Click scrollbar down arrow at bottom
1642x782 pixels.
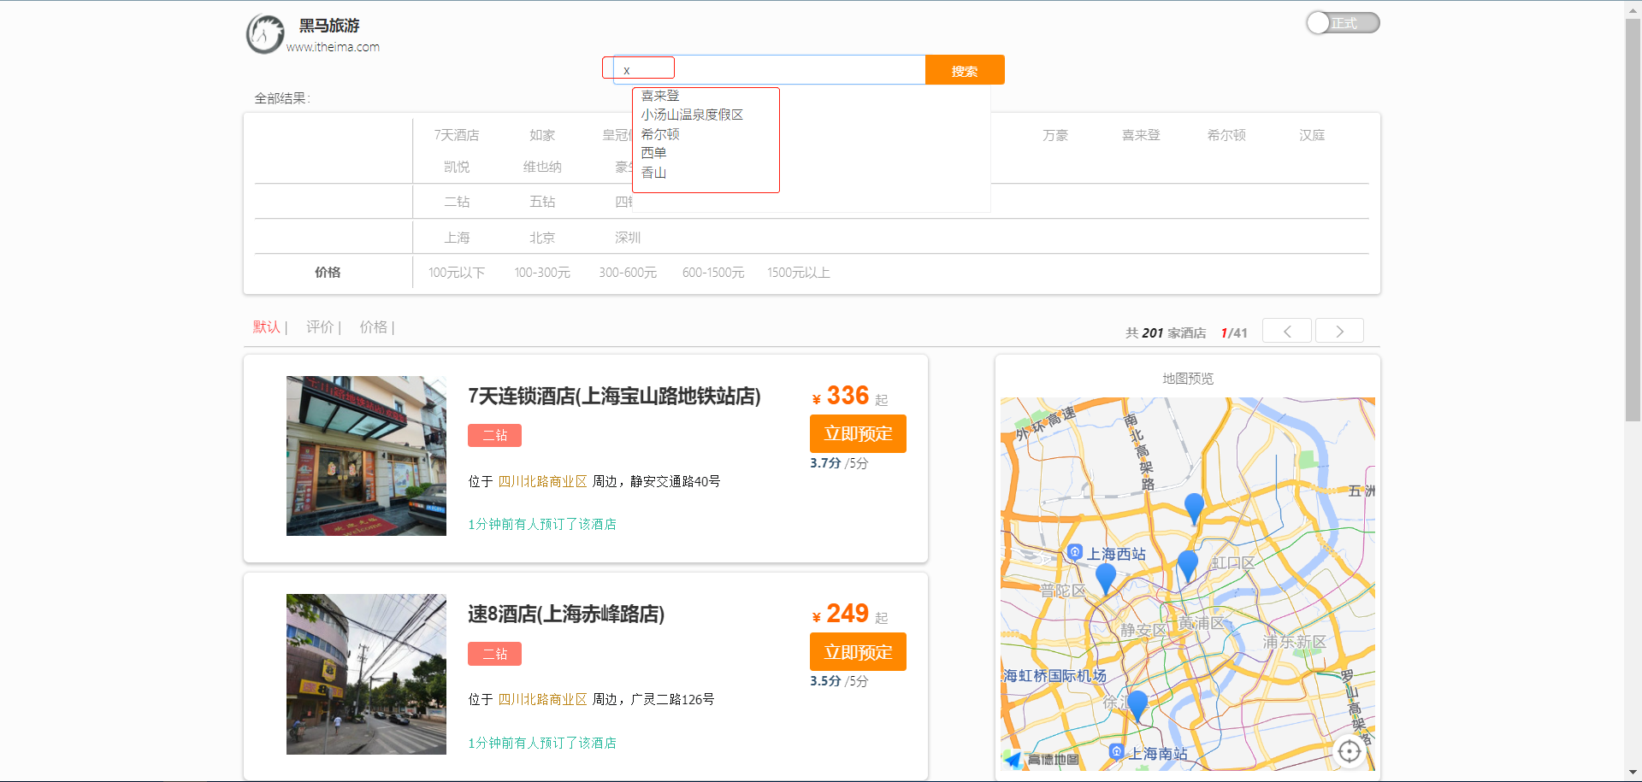click(x=1633, y=773)
